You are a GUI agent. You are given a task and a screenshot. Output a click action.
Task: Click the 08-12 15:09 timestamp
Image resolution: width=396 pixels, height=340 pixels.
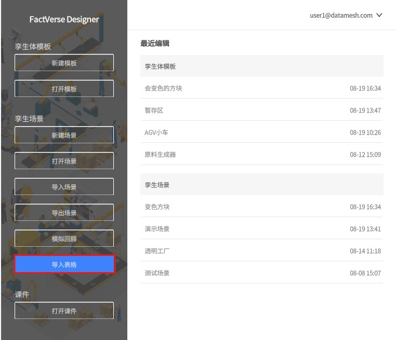click(365, 154)
